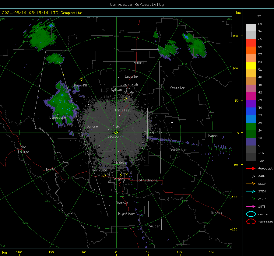
Task: Click the blue 36 dBZ color swatch
Action: pyautogui.click(x=251, y=111)
